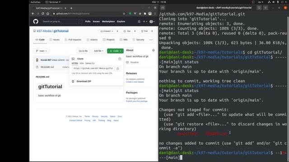Screen dimensions: 289x162
Task: Click the GitHub Octocat logo
Action: click(36, 22)
